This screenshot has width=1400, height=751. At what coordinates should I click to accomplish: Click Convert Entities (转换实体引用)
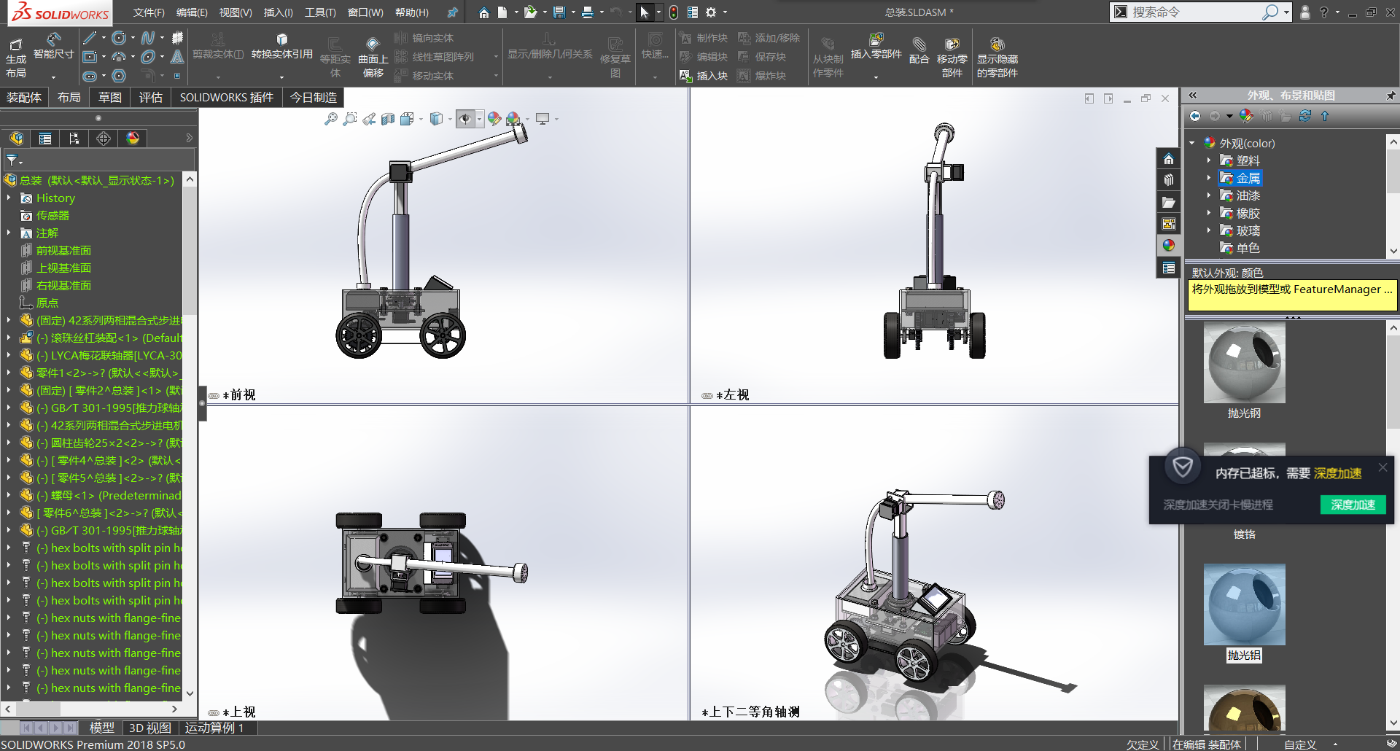click(282, 46)
